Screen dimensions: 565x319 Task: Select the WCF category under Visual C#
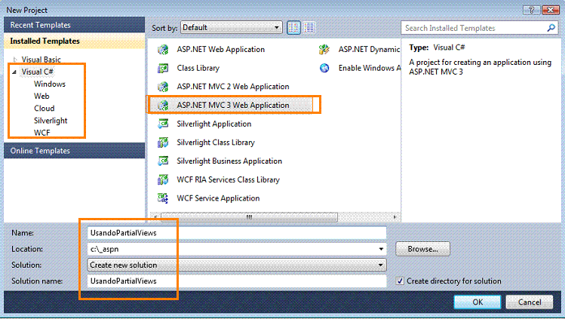point(41,133)
